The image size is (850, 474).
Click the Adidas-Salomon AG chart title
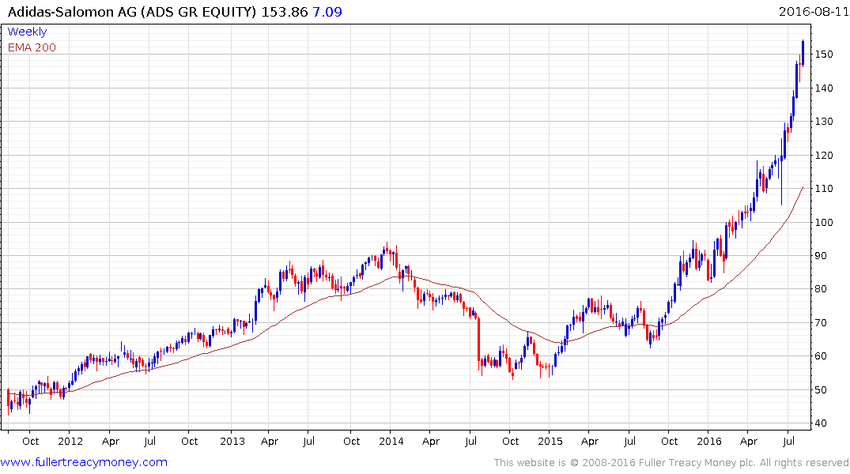[132, 12]
